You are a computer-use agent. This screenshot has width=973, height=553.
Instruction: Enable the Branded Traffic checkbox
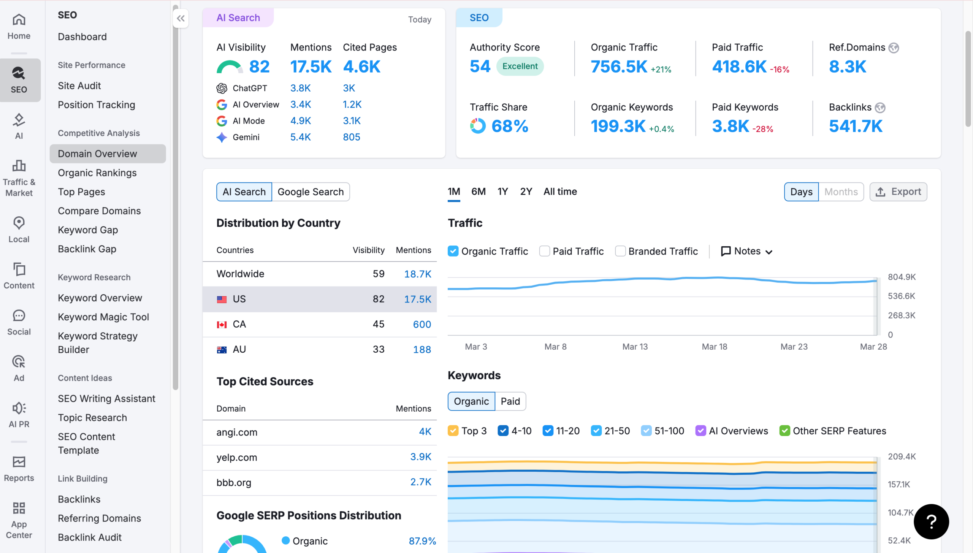[x=620, y=251]
